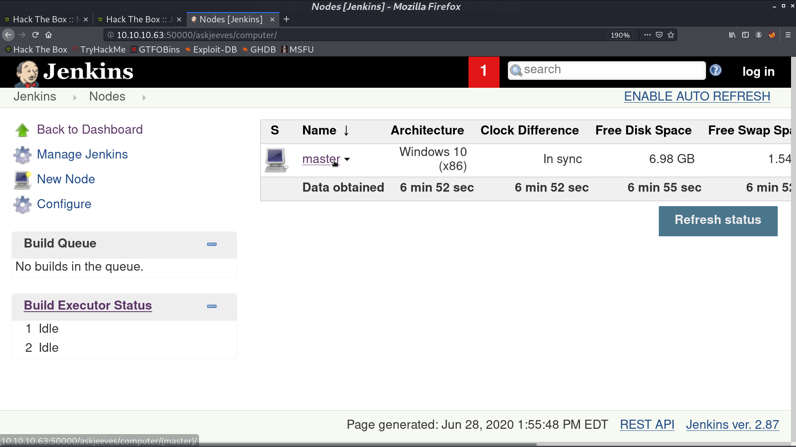The width and height of the screenshot is (796, 447).
Task: Click the site information icon in the address bar
Action: pos(111,35)
